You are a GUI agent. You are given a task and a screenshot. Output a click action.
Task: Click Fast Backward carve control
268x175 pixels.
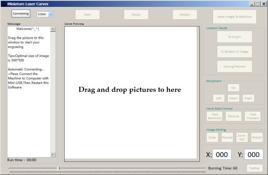(x=214, y=116)
